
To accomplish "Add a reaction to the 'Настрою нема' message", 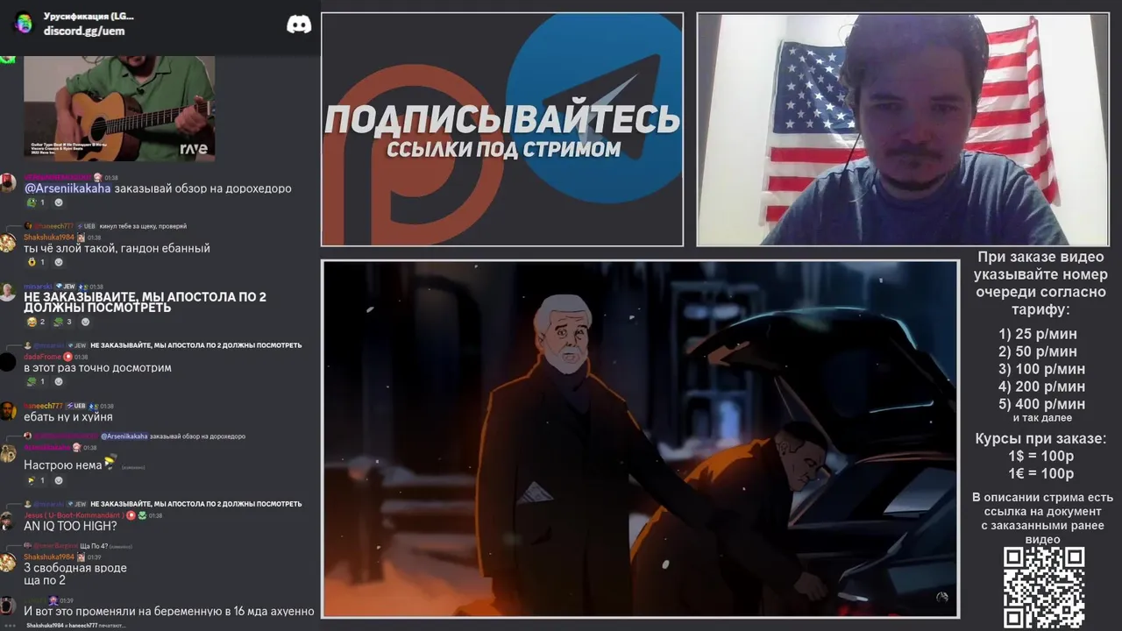I will 59,480.
